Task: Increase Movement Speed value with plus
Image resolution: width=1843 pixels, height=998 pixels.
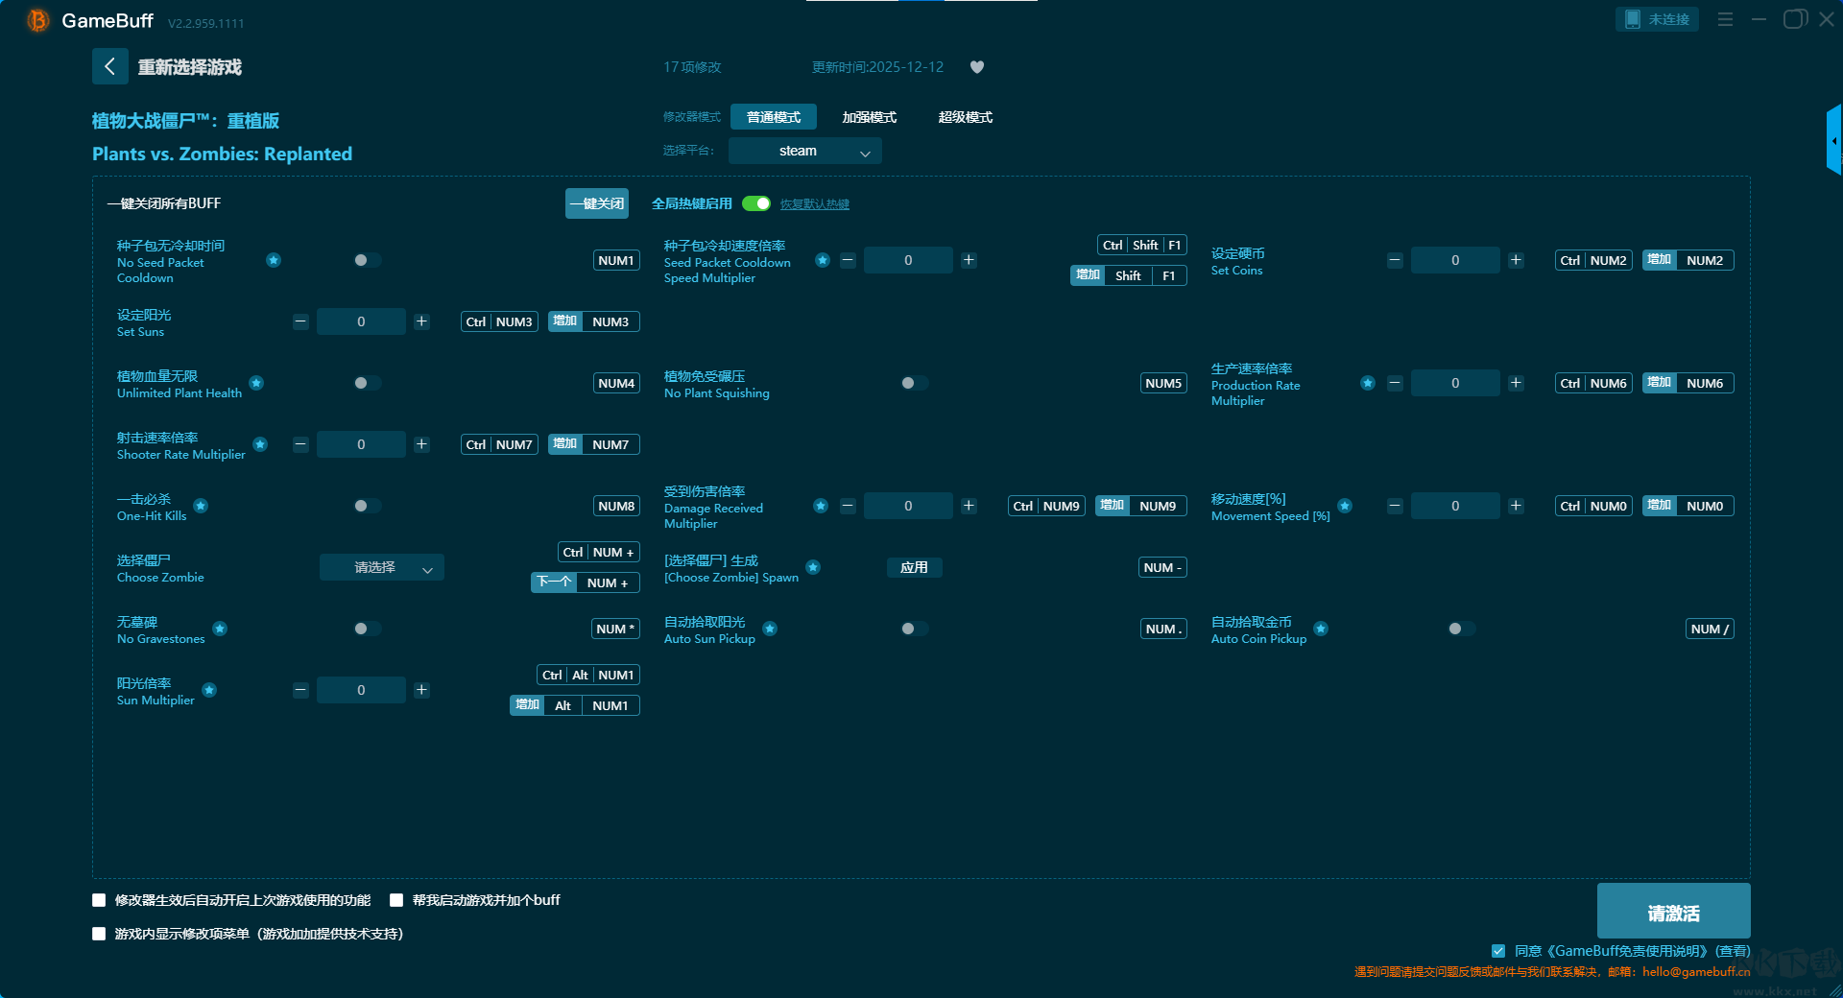Action: (1516, 506)
